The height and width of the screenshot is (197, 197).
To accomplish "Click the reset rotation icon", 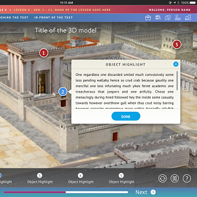I will 163,178.
